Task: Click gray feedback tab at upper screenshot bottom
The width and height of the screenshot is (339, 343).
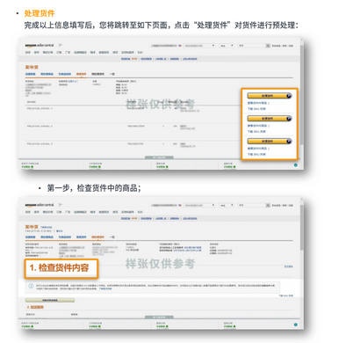Action: tap(159, 157)
